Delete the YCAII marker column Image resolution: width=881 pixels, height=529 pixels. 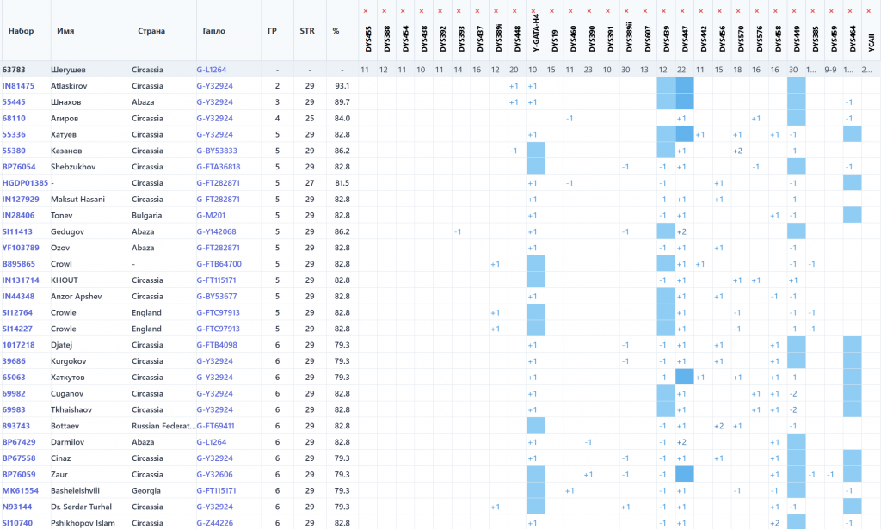(x=870, y=11)
